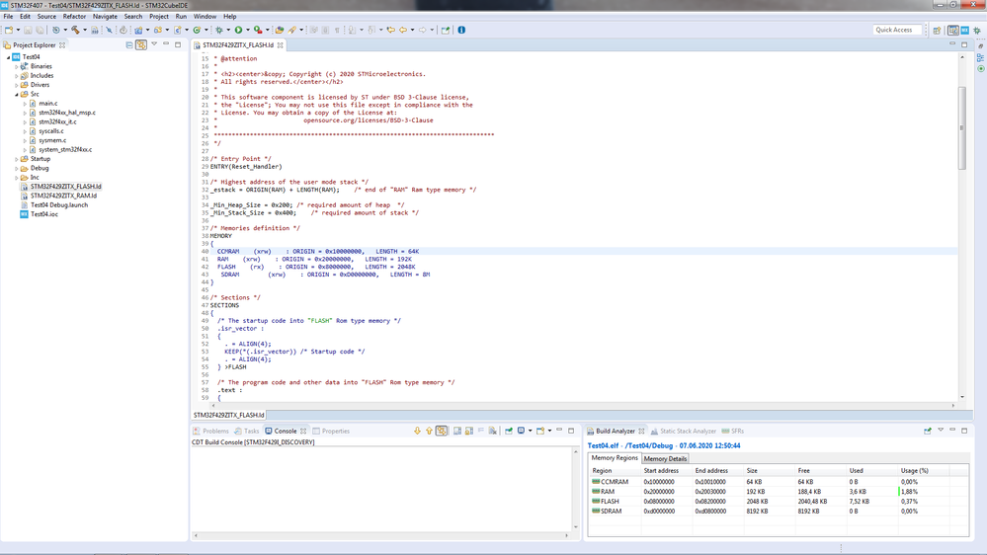This screenshot has width=987, height=555.
Task: Open Project Explorer View Menu arrow
Action: point(154,44)
